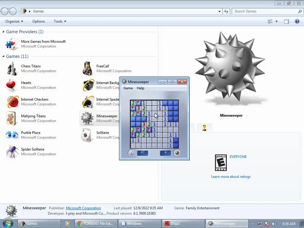The image size is (304, 228).
Task: Close the Minesweeper window
Action: point(182,82)
